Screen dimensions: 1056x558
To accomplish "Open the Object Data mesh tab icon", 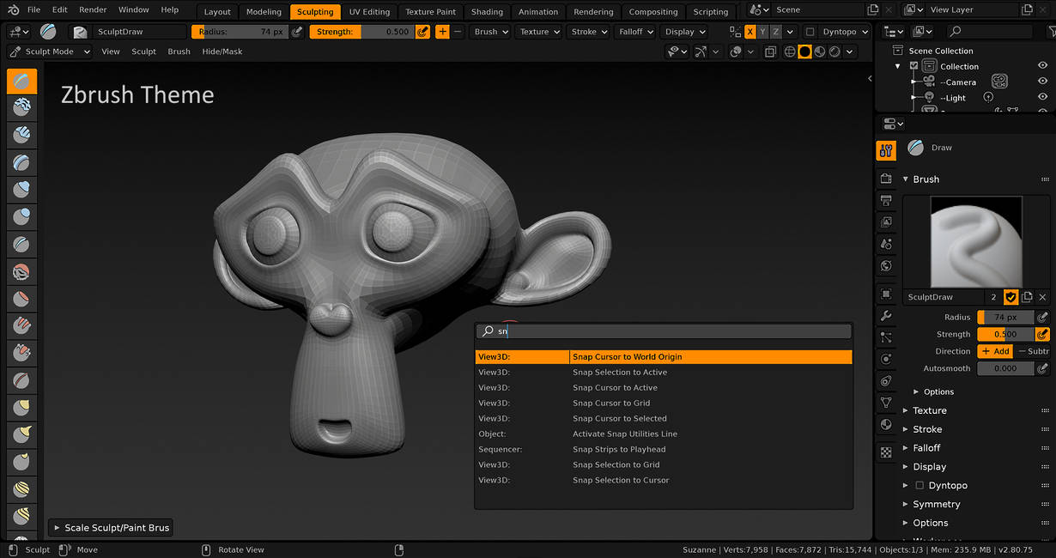I will (x=886, y=403).
